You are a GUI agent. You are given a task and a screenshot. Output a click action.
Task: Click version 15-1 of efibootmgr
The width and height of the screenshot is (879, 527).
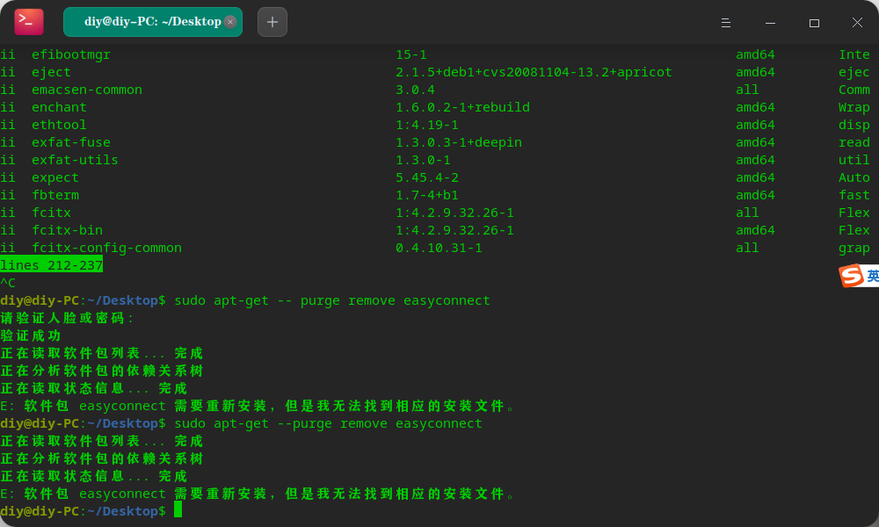(411, 54)
